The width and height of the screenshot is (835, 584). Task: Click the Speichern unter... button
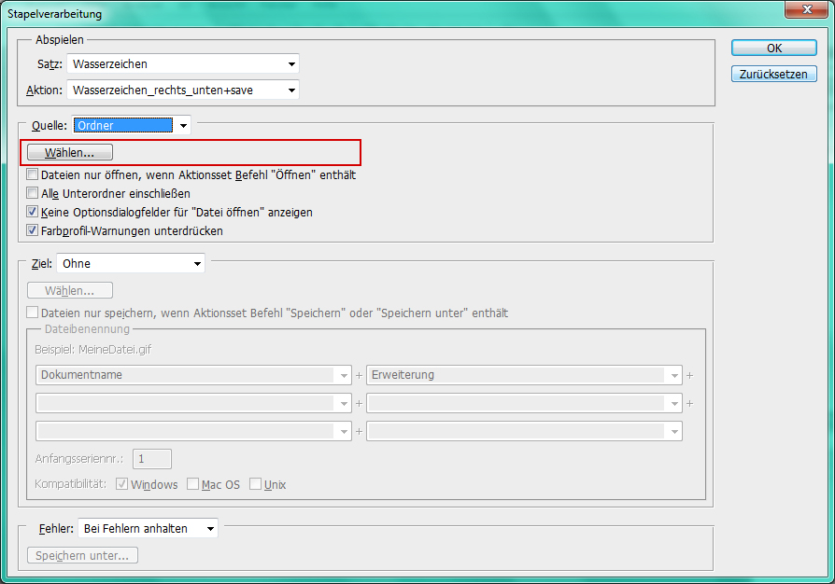pos(82,555)
